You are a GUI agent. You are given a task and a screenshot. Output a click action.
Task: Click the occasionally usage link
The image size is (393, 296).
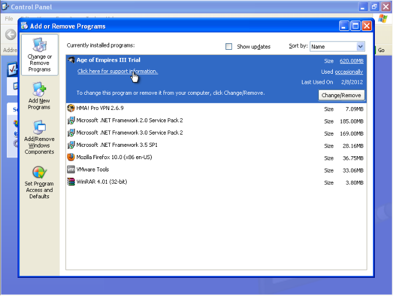click(349, 72)
